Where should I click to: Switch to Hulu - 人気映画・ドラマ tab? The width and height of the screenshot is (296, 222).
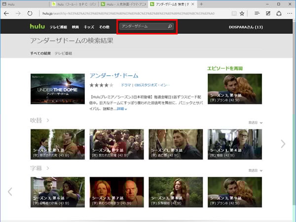[x=123, y=4]
